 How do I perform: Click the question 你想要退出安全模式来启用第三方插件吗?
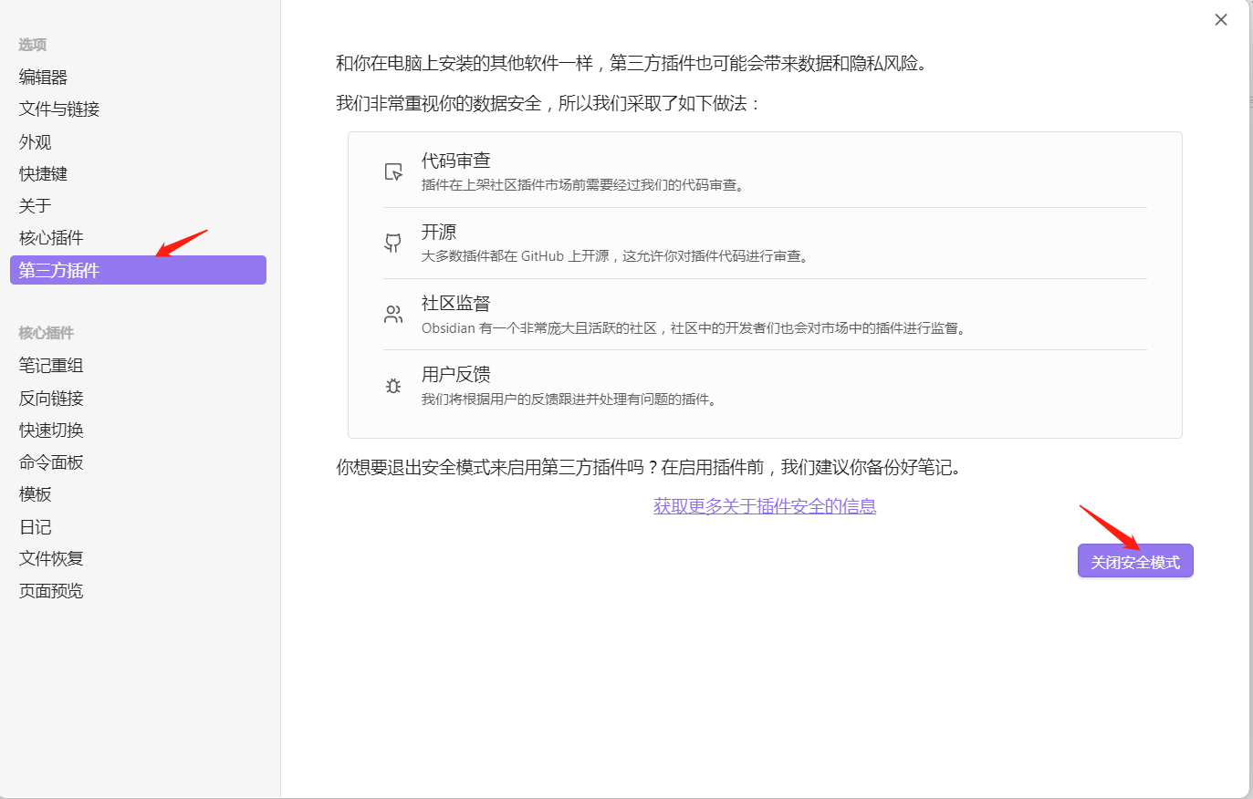coord(497,468)
